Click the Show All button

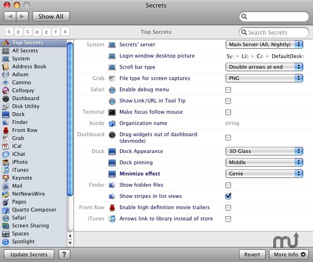click(51, 16)
